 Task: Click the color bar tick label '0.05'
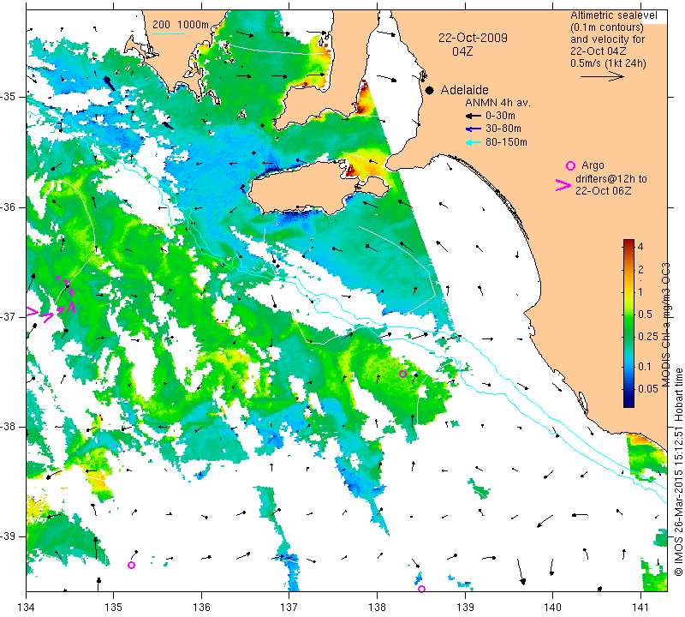[648, 389]
